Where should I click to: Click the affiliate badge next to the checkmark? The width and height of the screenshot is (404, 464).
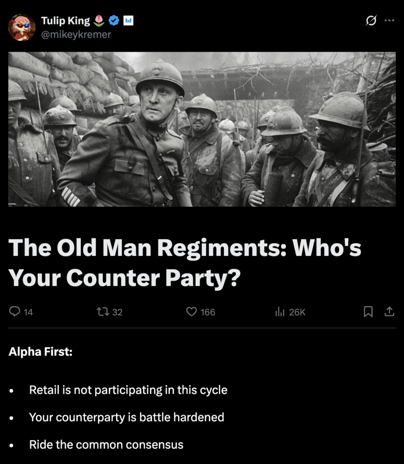click(x=128, y=20)
